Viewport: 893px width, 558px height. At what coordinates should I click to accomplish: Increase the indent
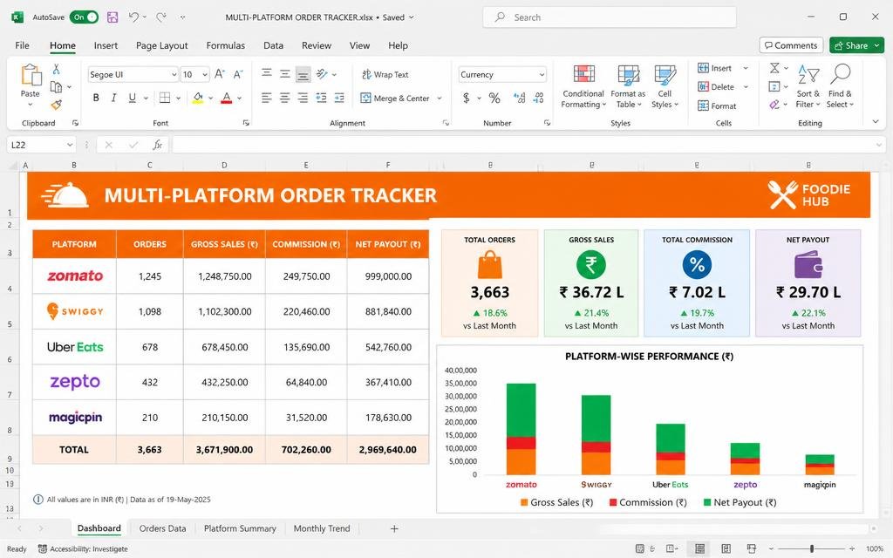pos(339,98)
